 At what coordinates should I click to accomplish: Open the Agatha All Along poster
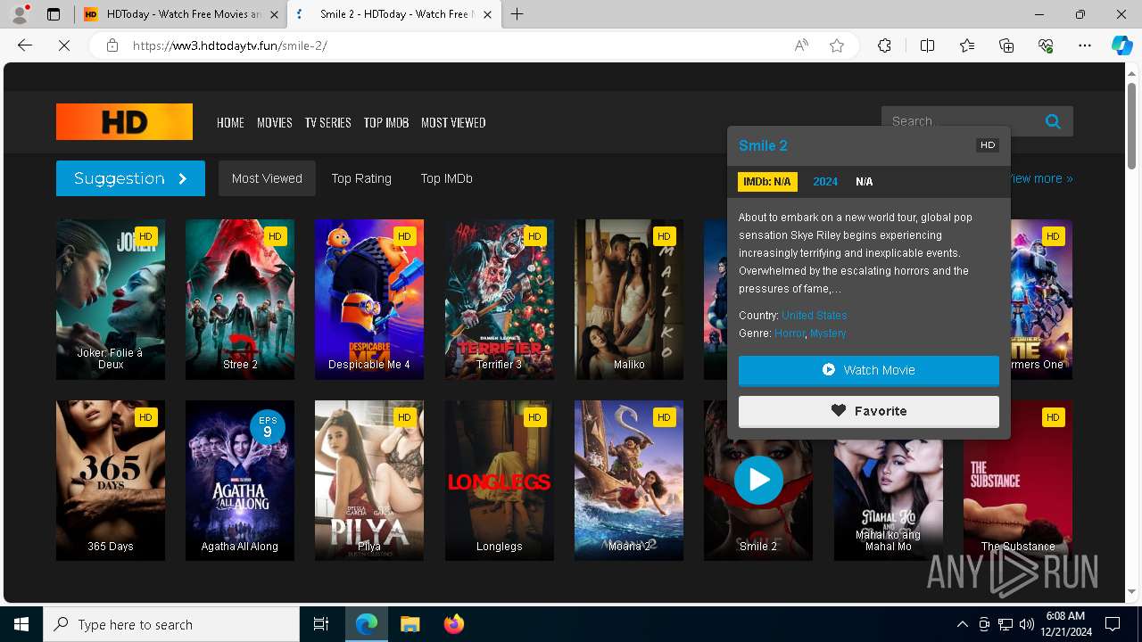(240, 481)
